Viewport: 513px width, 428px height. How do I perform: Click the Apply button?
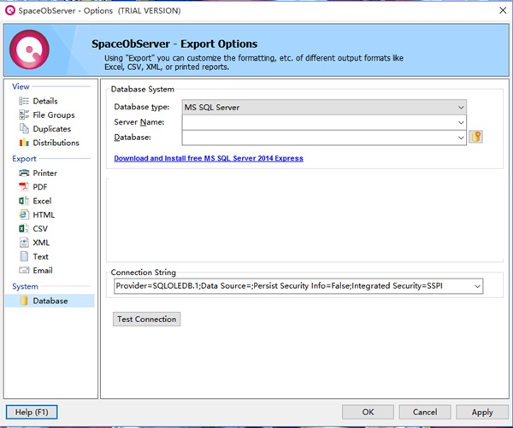[482, 412]
